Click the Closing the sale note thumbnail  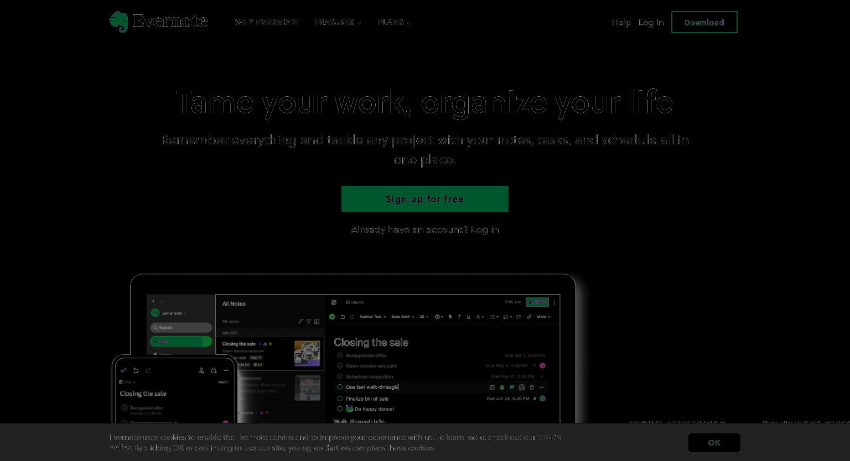[307, 353]
